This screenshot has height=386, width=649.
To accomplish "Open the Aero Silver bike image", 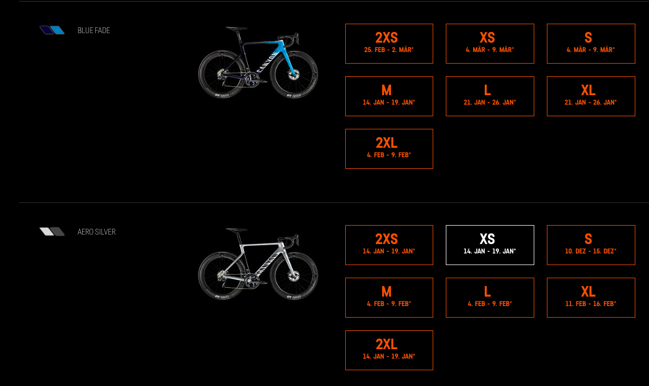I will 258,264.
